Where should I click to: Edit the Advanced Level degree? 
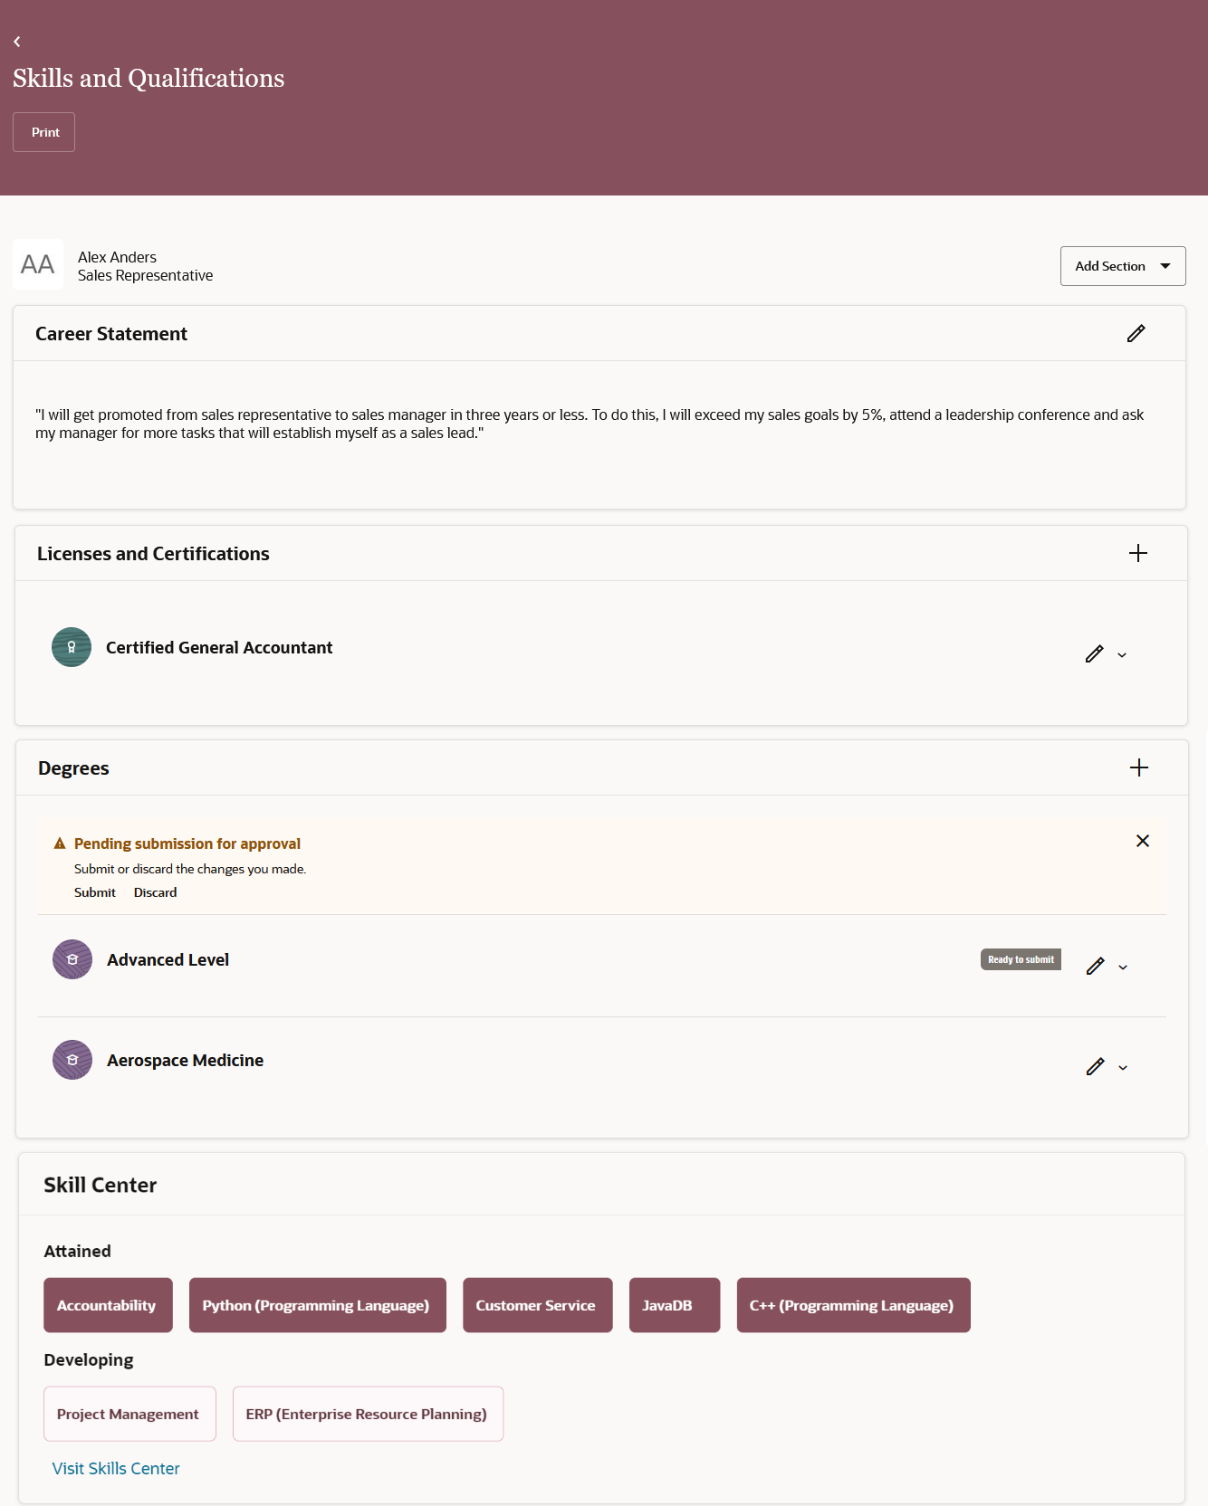tap(1095, 967)
